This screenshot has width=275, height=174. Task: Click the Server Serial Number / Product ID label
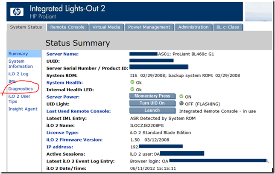[88, 68]
